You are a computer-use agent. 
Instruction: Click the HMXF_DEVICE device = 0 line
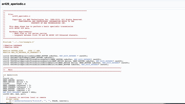click(16, 82)
